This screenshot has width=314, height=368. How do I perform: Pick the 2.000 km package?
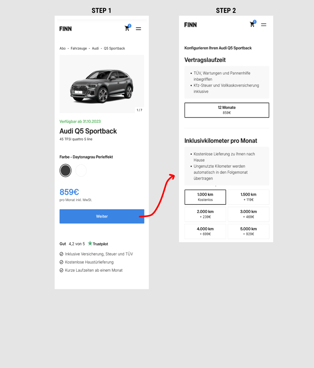[205, 214]
